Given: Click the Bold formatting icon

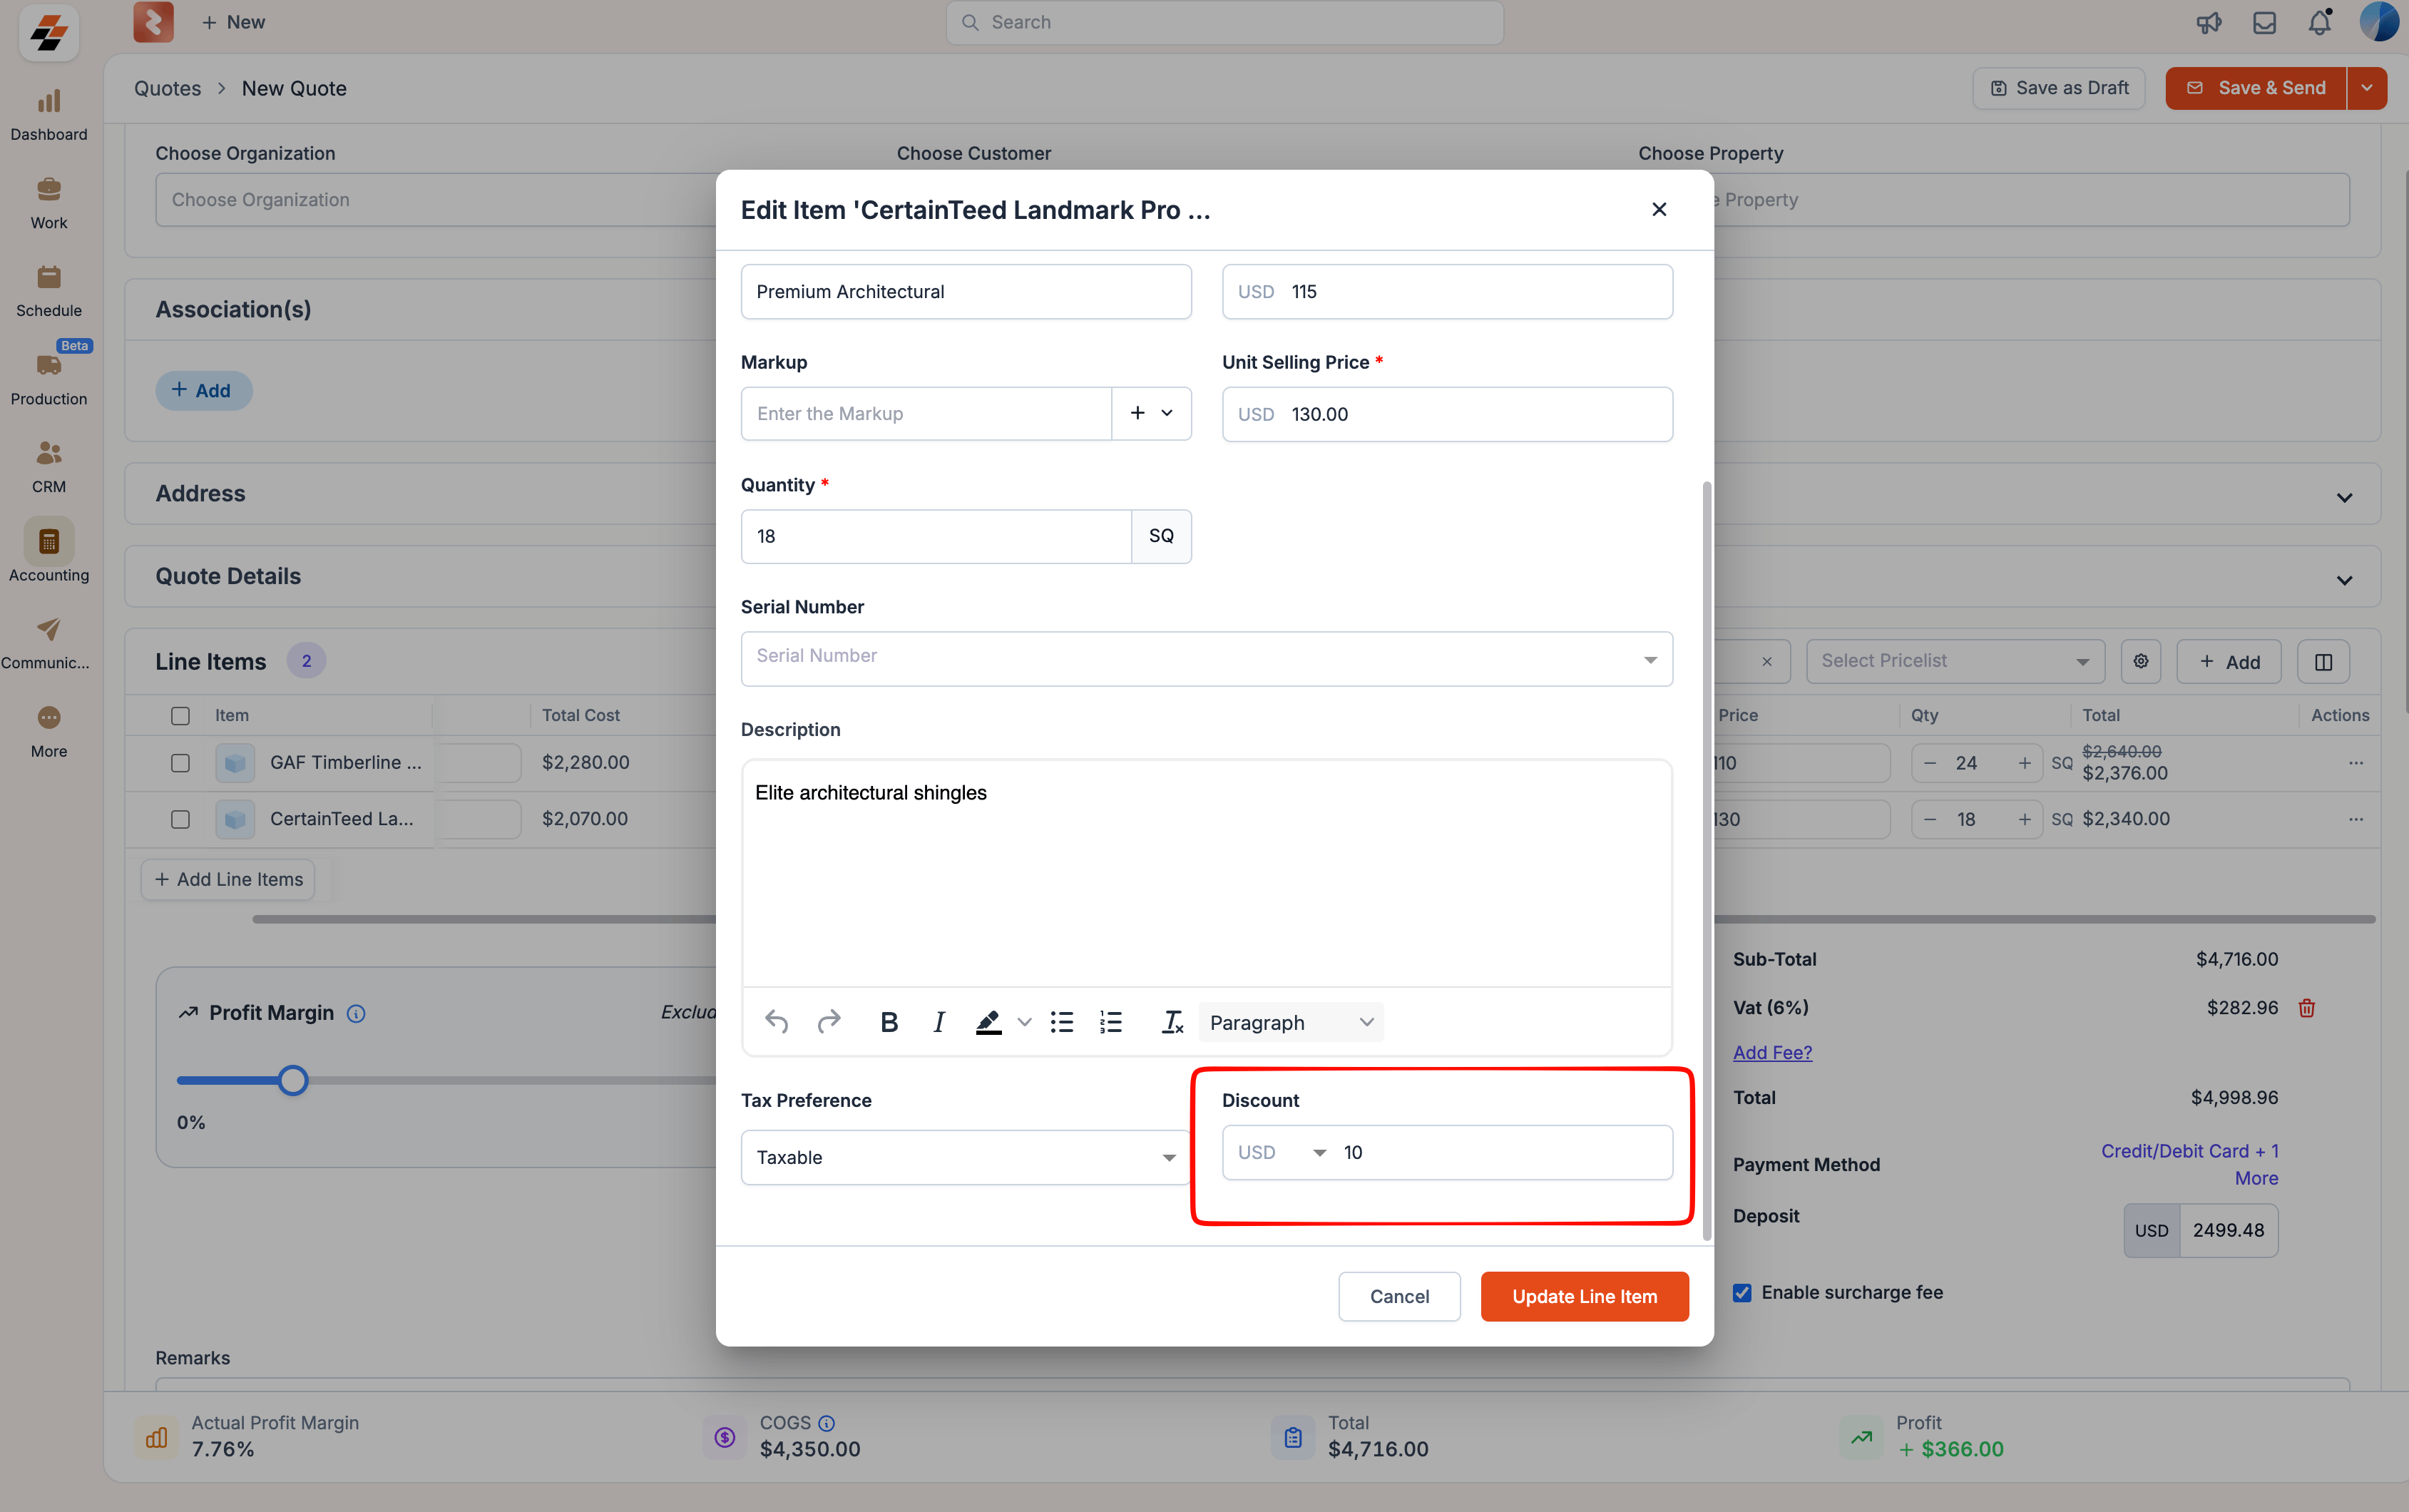Looking at the screenshot, I should pyautogui.click(x=889, y=1022).
